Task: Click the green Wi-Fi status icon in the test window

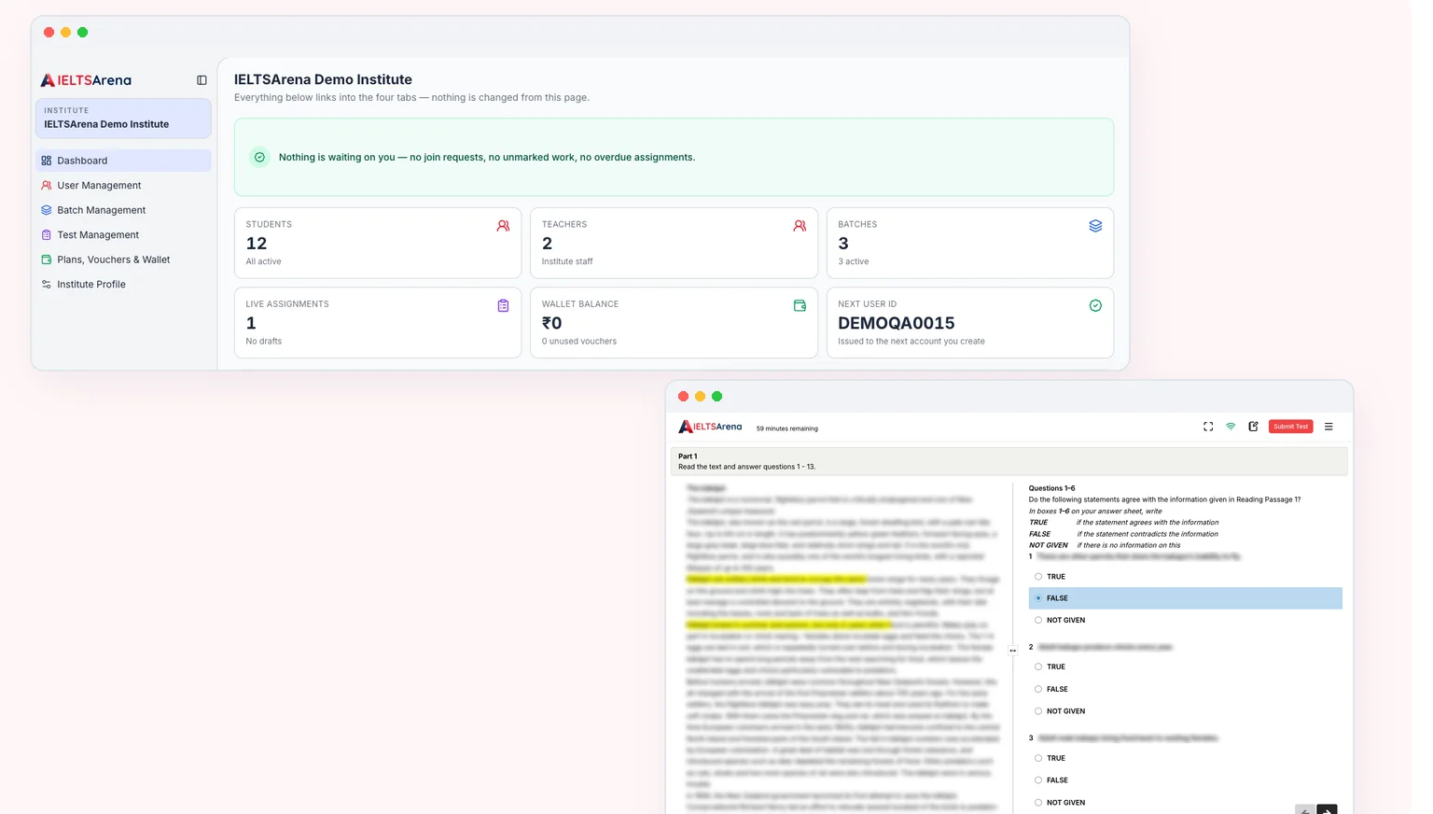Action: coord(1231,427)
